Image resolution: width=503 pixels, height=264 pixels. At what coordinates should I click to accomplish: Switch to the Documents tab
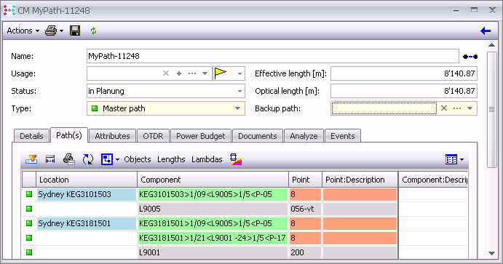click(257, 136)
